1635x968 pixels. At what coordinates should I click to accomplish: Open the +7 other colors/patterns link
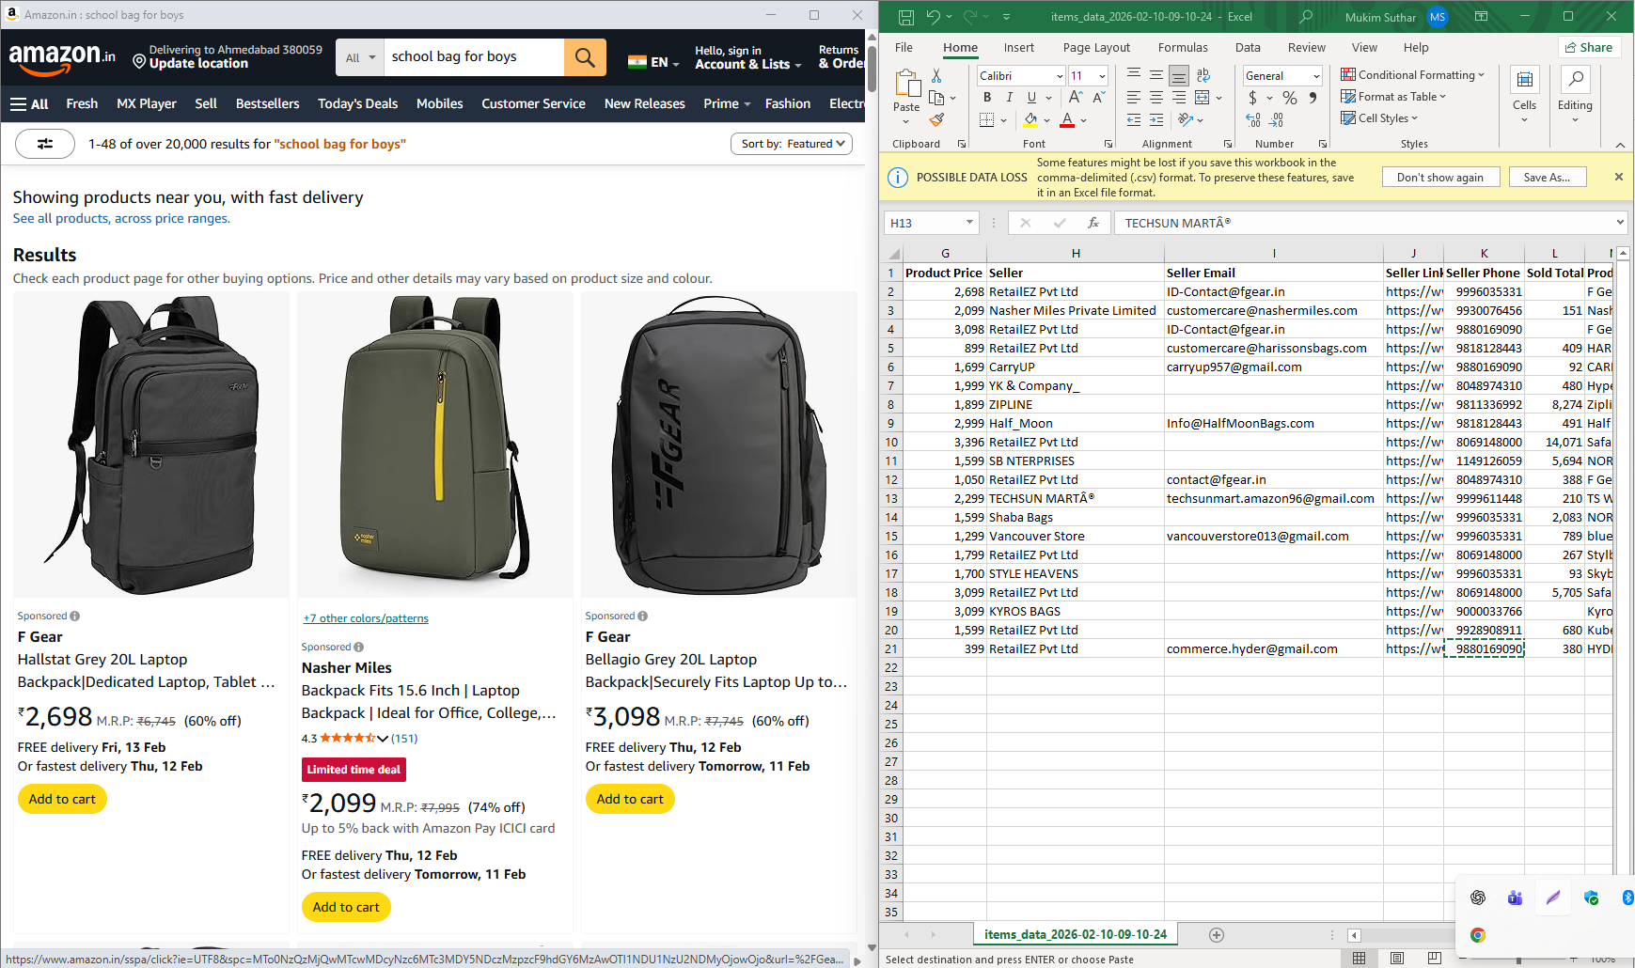[366, 618]
